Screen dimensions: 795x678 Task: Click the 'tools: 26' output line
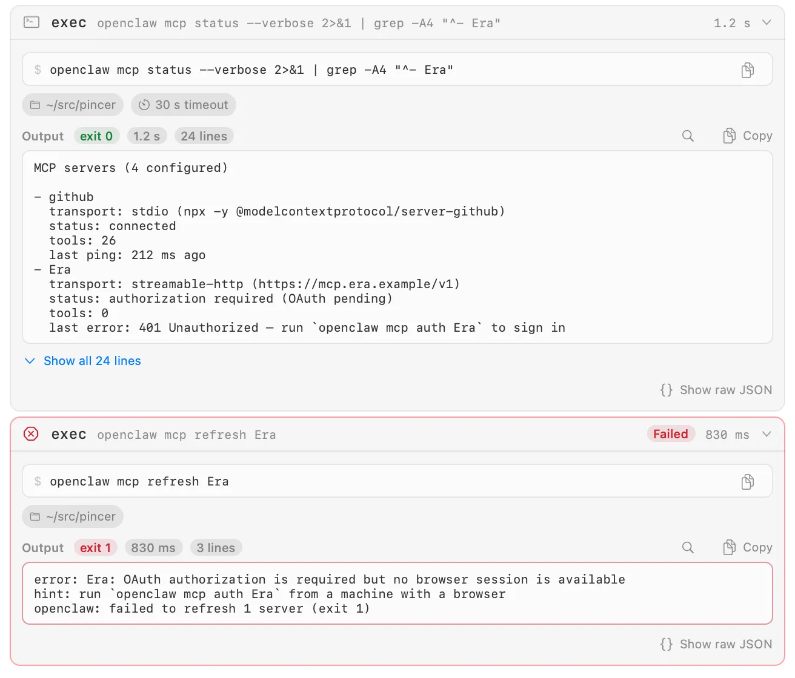coord(82,241)
